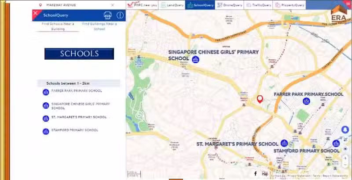Select the SchoolQuery tab

(200, 5)
